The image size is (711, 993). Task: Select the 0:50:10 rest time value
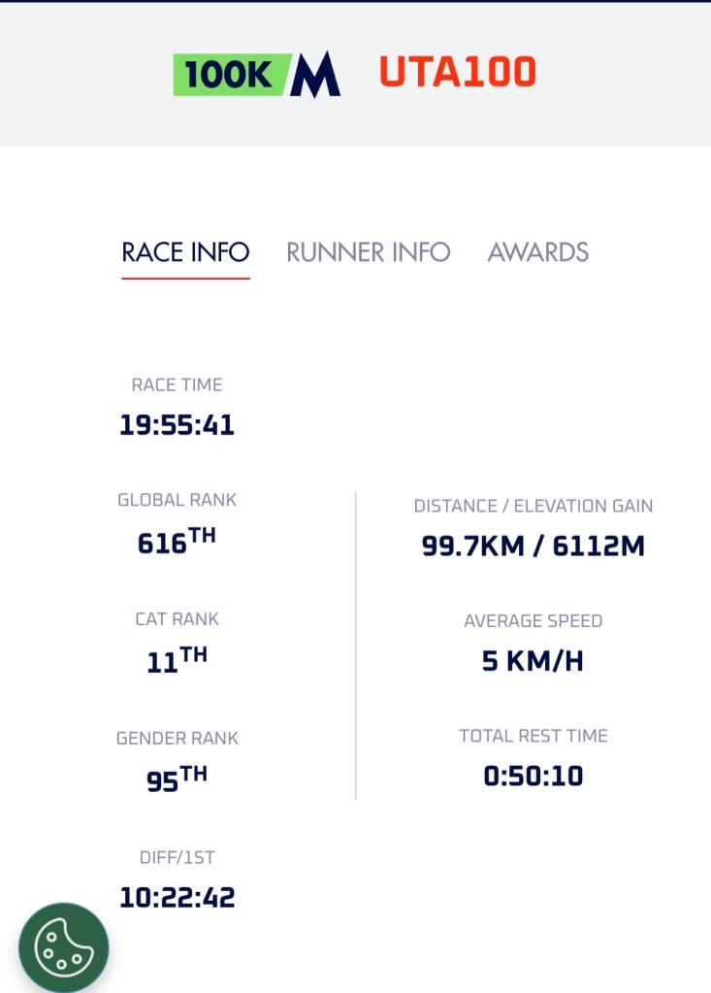[x=533, y=777]
